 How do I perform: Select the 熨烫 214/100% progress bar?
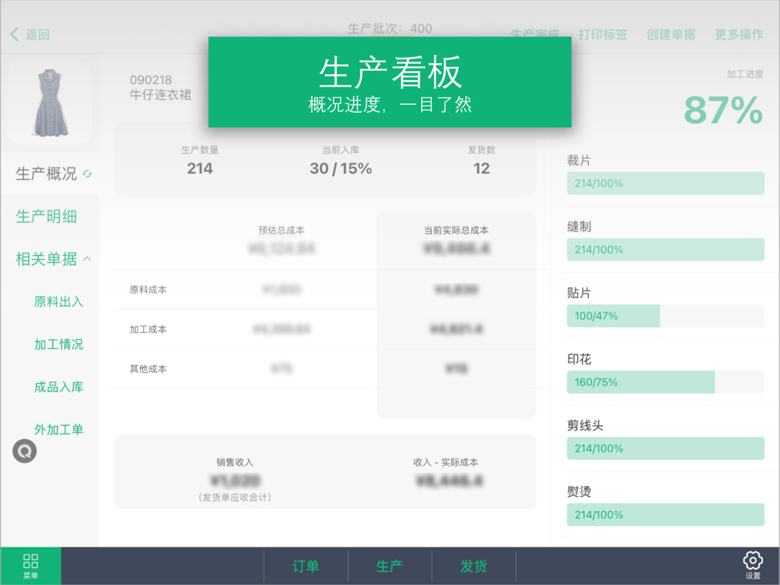[x=665, y=514]
